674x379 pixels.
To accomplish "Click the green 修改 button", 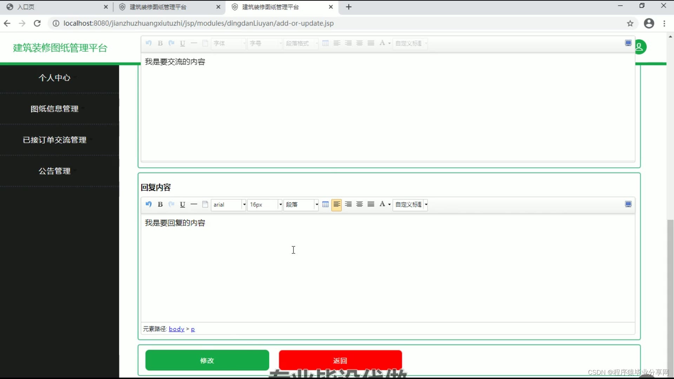I will 207,360.
